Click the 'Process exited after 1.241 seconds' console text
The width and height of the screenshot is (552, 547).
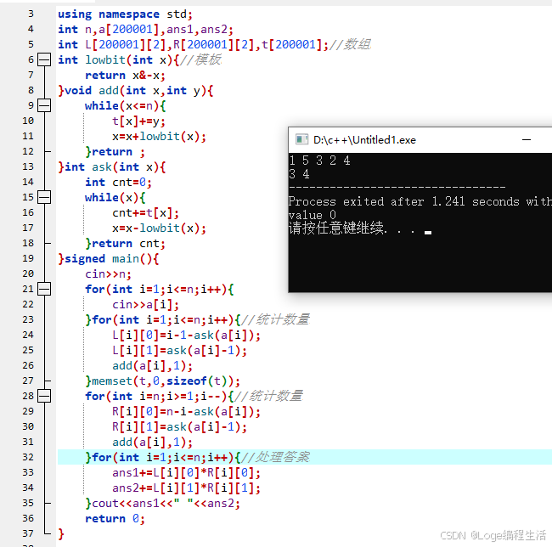pos(403,201)
